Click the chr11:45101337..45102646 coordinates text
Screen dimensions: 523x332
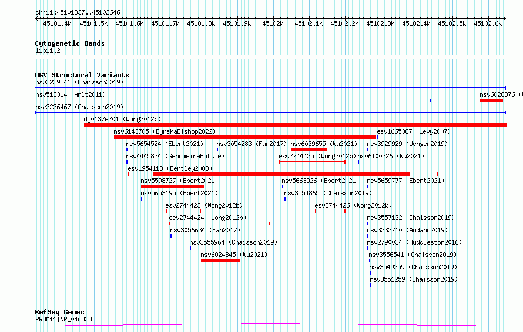tap(78, 13)
